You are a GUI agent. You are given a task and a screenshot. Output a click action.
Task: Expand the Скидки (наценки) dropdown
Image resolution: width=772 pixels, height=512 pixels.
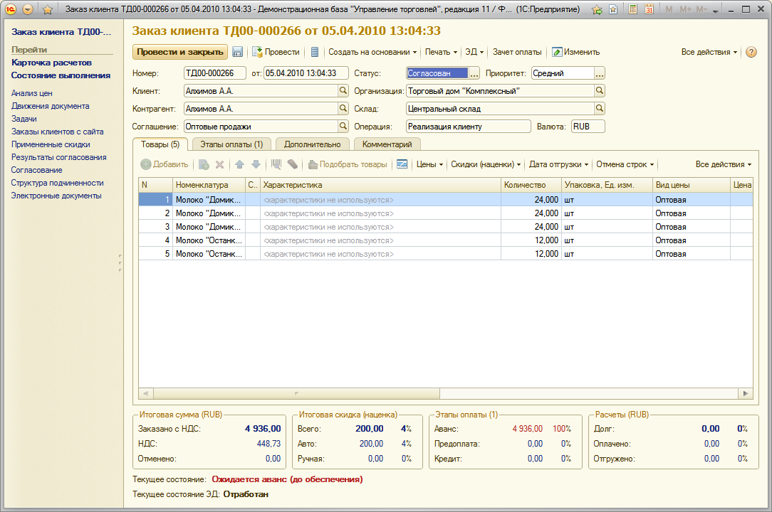[x=486, y=164]
